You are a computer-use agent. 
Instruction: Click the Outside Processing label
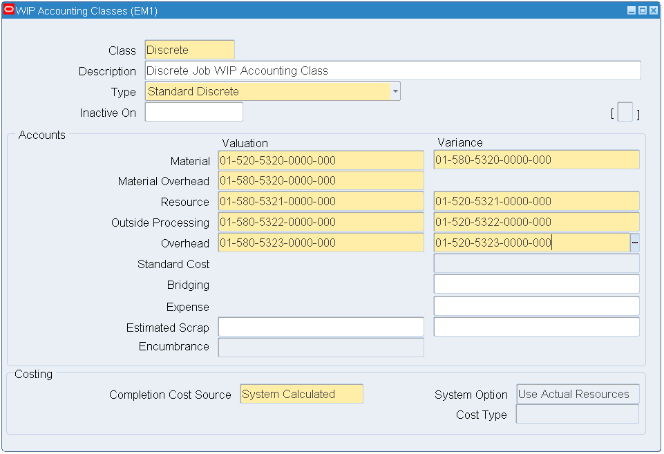160,223
